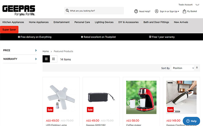Open Coffee maker product image

tap(141, 97)
